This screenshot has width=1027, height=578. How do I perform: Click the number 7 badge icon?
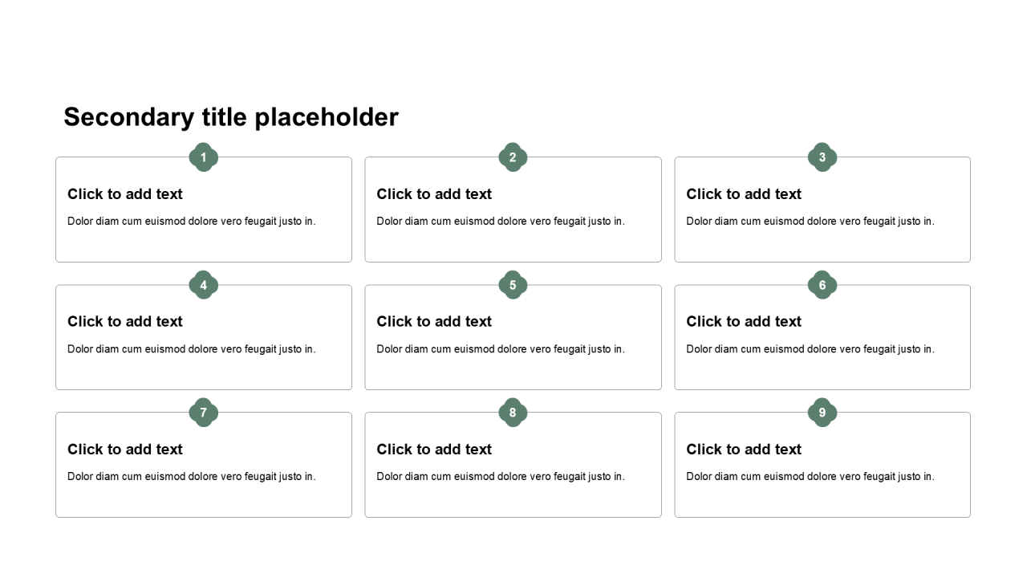click(204, 413)
